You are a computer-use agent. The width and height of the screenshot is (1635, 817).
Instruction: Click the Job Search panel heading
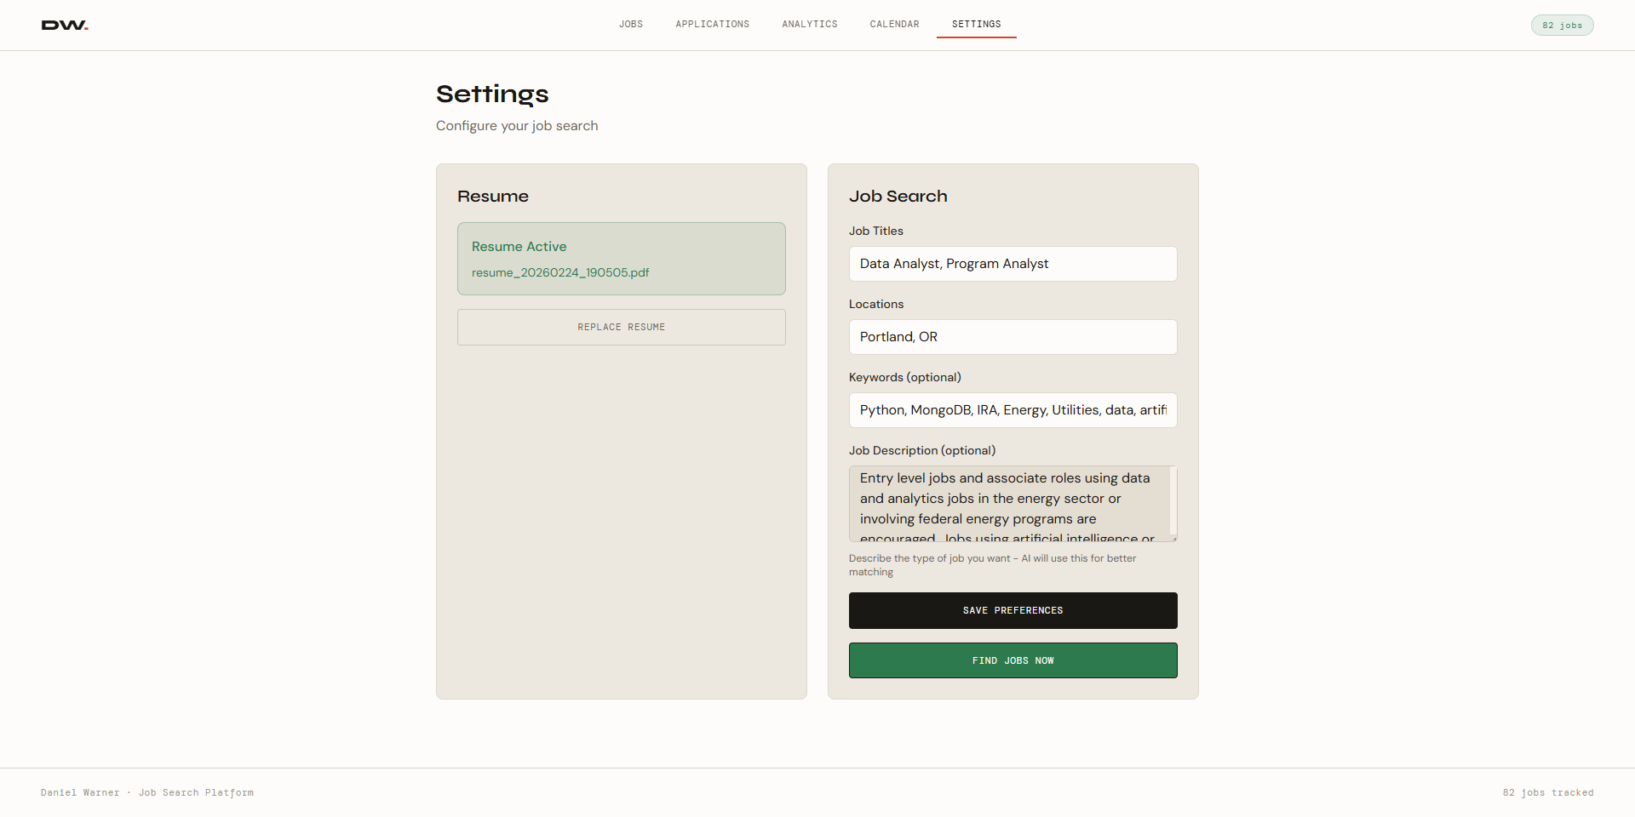point(898,197)
